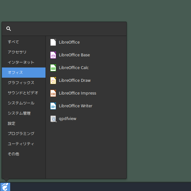
Task: Click the 'LibreOffice' text label
Action: 69,42
